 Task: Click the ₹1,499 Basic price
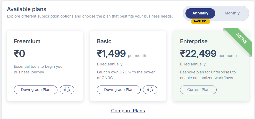[111, 54]
